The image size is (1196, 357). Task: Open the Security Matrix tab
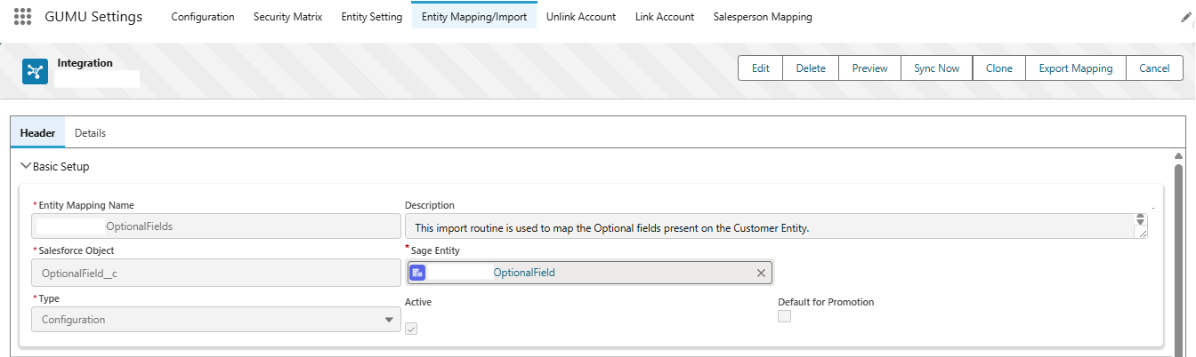click(287, 17)
